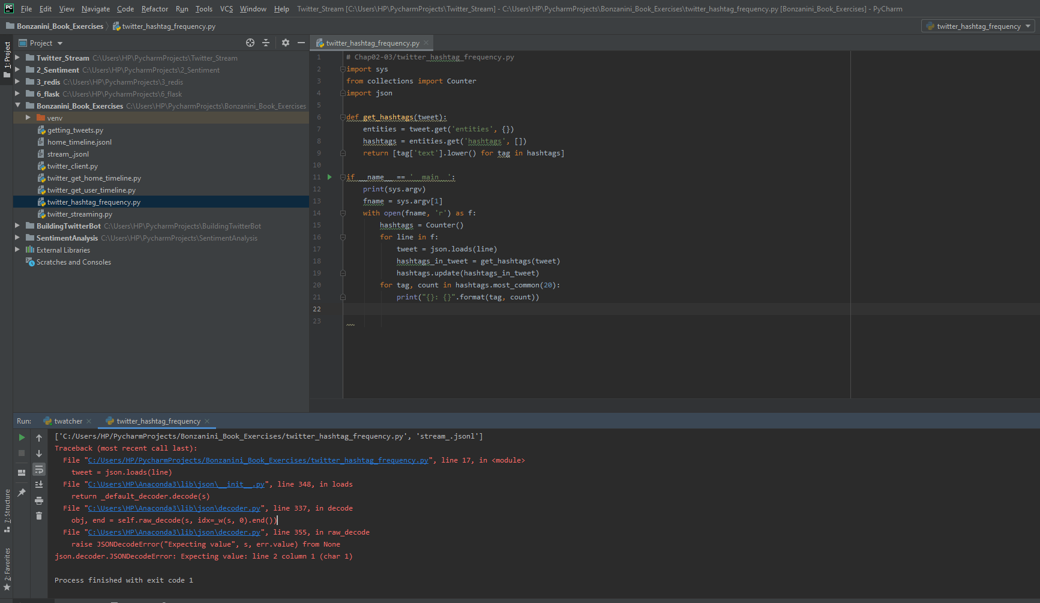Clear all console output with trash icon
Screen dimensions: 1040x603
tap(39, 515)
